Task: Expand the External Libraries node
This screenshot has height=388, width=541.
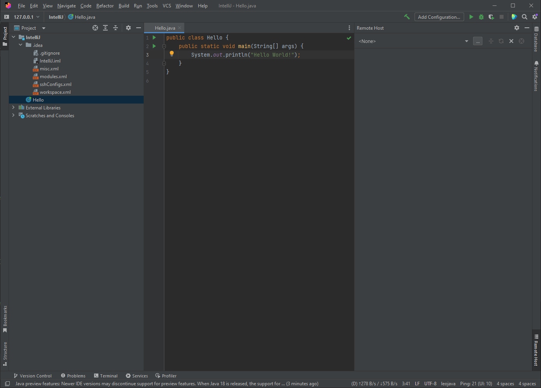Action: 13,107
